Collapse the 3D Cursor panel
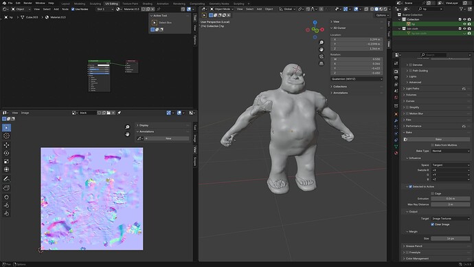The width and height of the screenshot is (474, 267). pyautogui.click(x=339, y=28)
